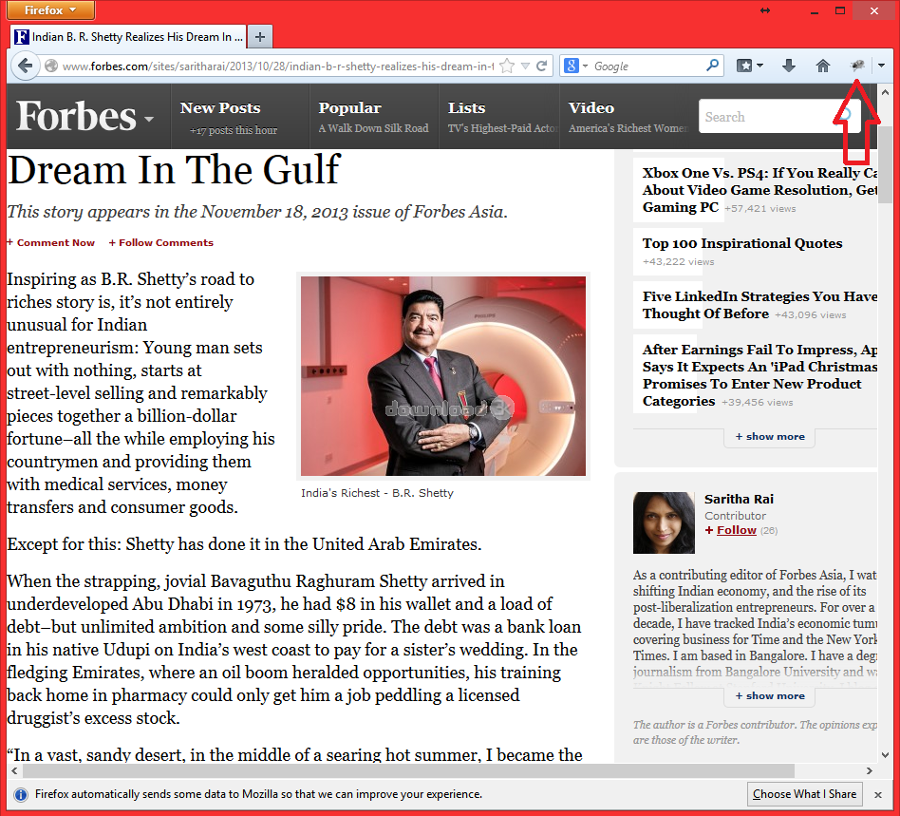The width and height of the screenshot is (900, 816).
Task: Click the site identity globe icon
Action: [51, 66]
